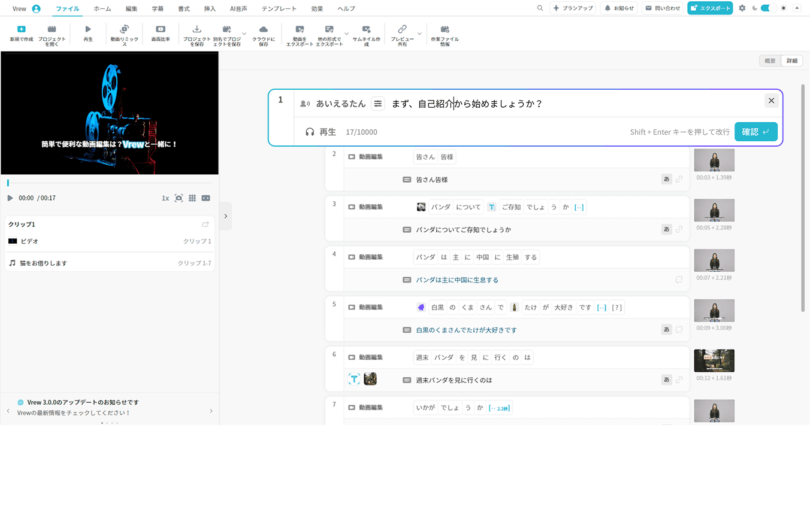Viewport: 810px width, 531px height.
Task: Click the video preview progress bar
Action: [110, 183]
